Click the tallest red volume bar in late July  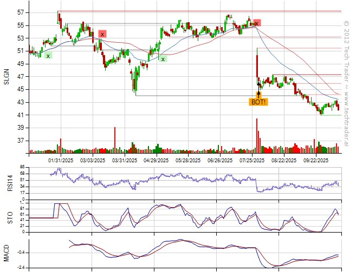257,135
